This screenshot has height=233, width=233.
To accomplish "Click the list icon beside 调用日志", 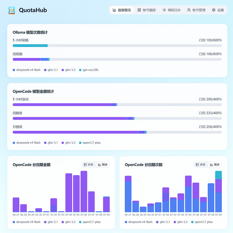I will [164, 10].
